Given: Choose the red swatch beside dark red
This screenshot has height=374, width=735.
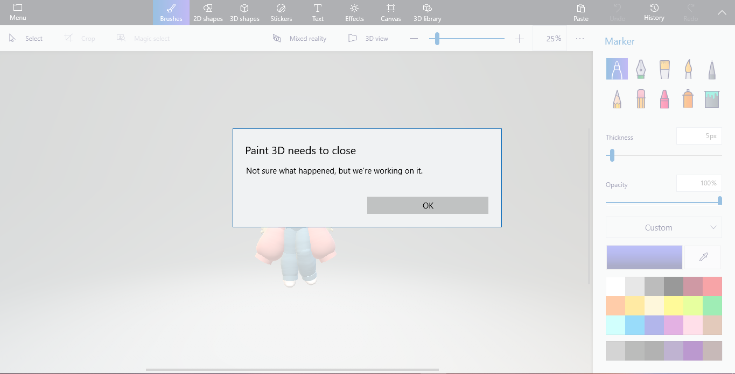Looking at the screenshot, I should click(712, 286).
